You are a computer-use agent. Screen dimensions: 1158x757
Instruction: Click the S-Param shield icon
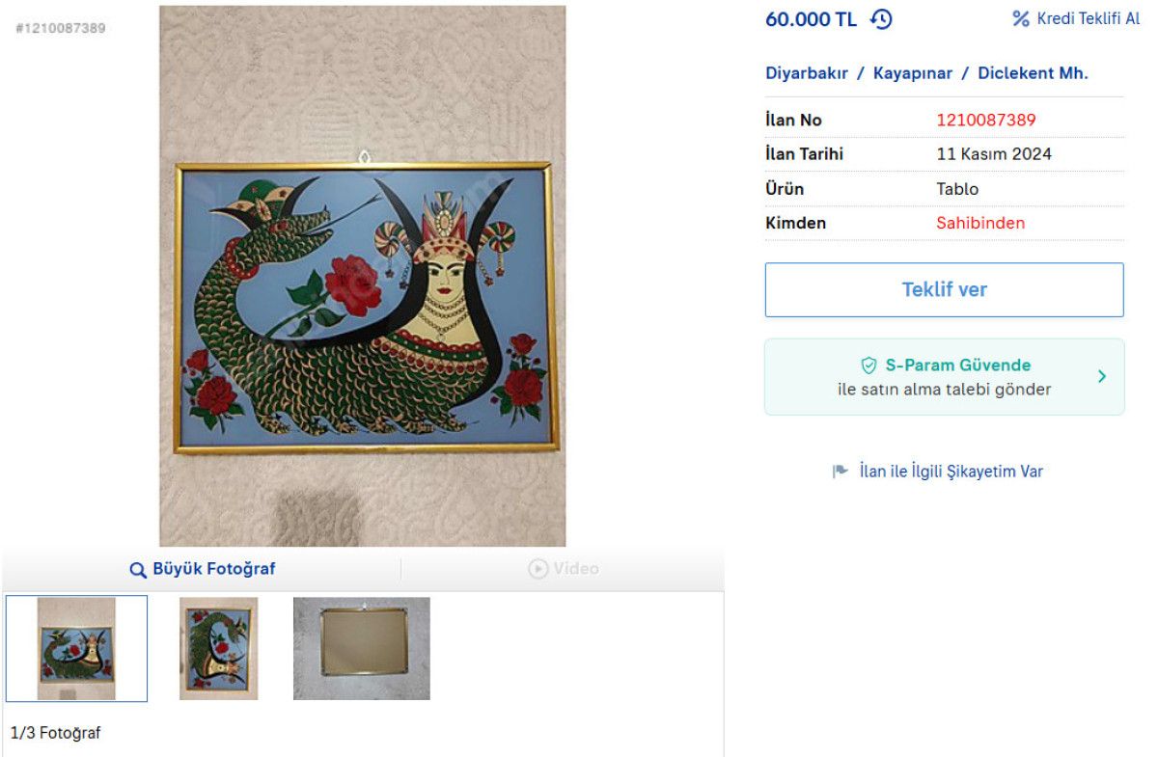(869, 365)
